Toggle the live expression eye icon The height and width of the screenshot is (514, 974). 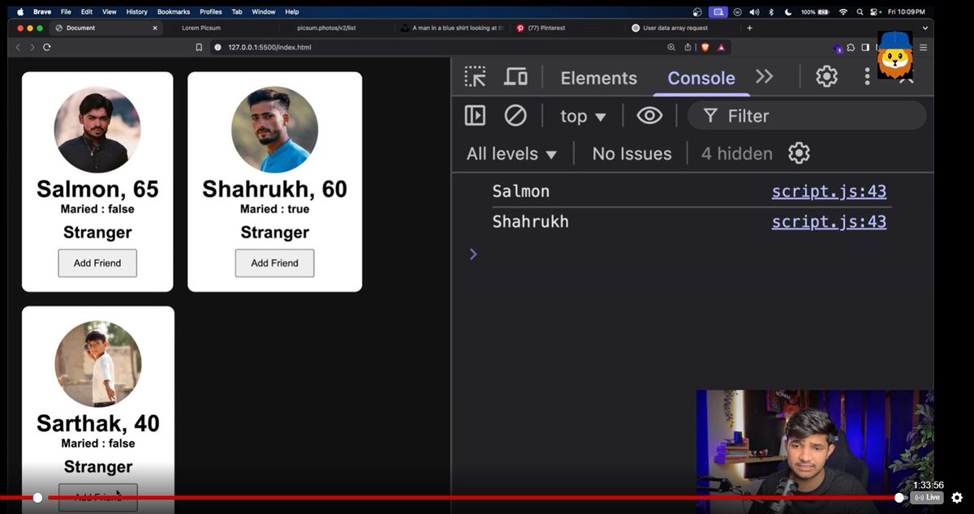[x=649, y=115]
